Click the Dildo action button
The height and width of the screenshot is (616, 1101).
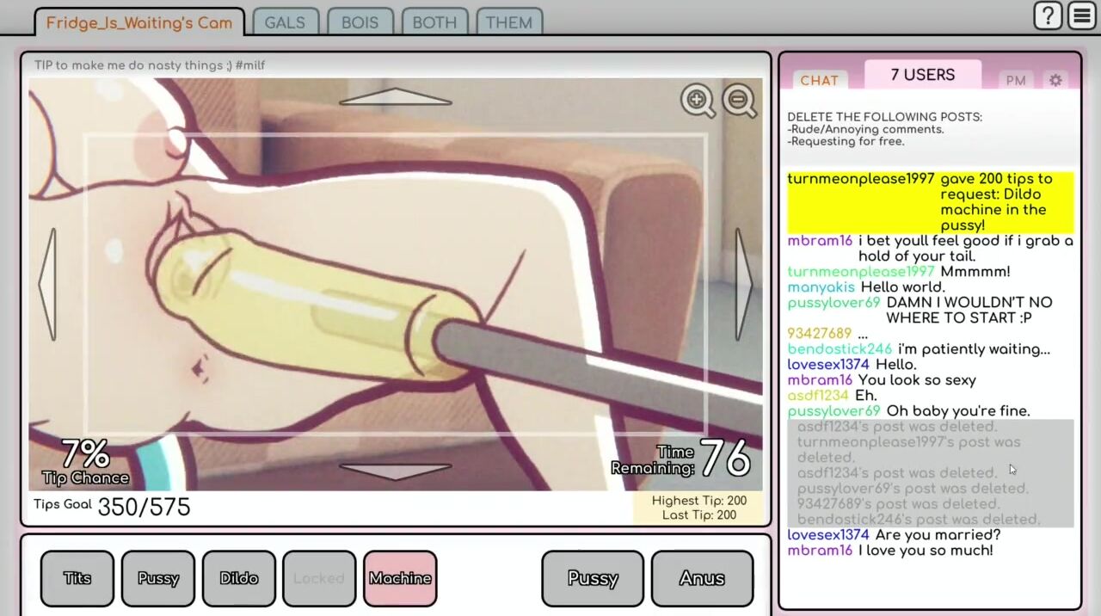[239, 578]
